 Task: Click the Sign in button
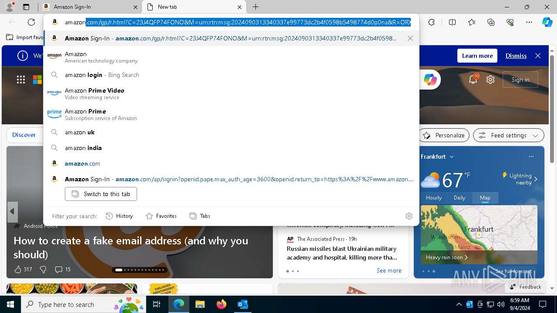coord(520,80)
